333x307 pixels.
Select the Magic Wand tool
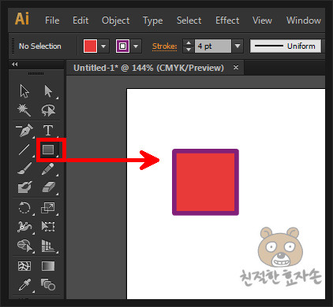coord(24,110)
